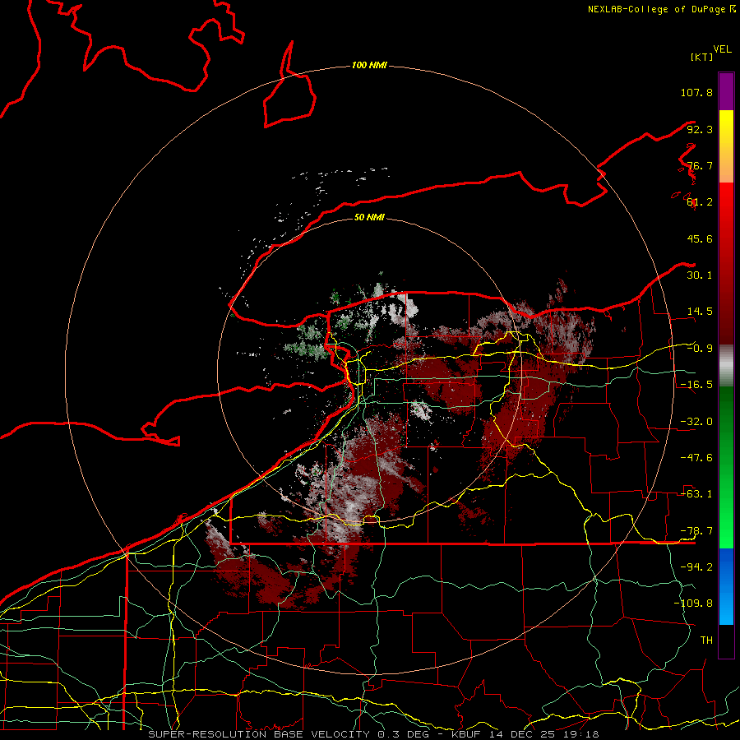Screen dimensions: 740x740
Task: Click the -78.7 velocity scale value
Action: point(696,531)
